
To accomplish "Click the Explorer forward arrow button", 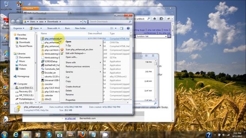I will coord(18,21).
